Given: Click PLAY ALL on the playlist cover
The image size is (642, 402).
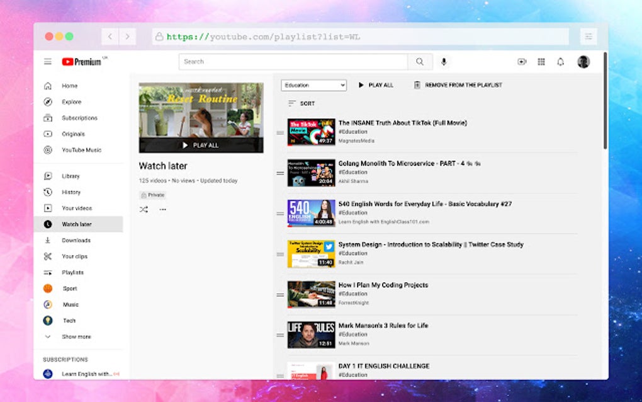Looking at the screenshot, I should [201, 145].
